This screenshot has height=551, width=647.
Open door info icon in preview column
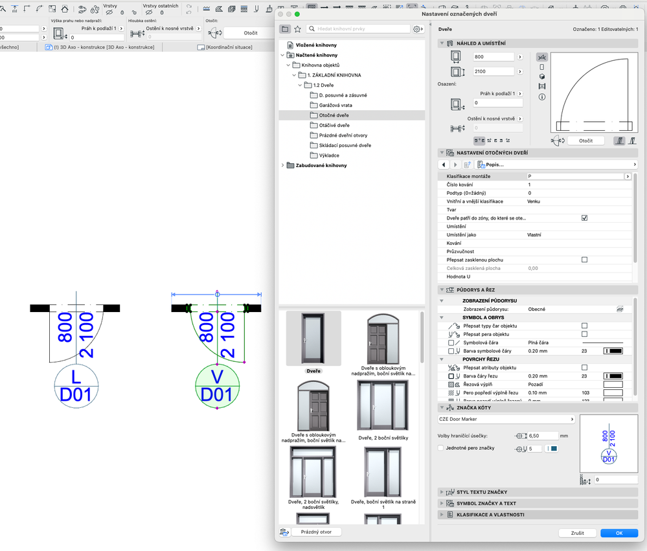(x=542, y=97)
